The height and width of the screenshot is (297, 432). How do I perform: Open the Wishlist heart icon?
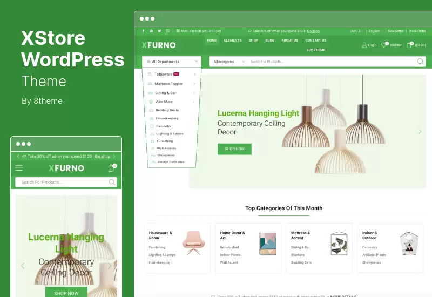[383, 45]
